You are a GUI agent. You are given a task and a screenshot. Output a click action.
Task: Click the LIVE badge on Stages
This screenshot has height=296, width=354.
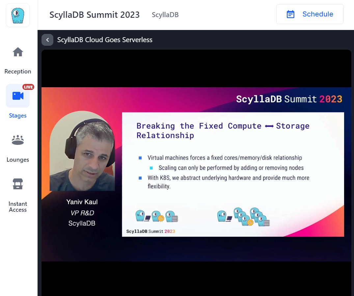[28, 87]
